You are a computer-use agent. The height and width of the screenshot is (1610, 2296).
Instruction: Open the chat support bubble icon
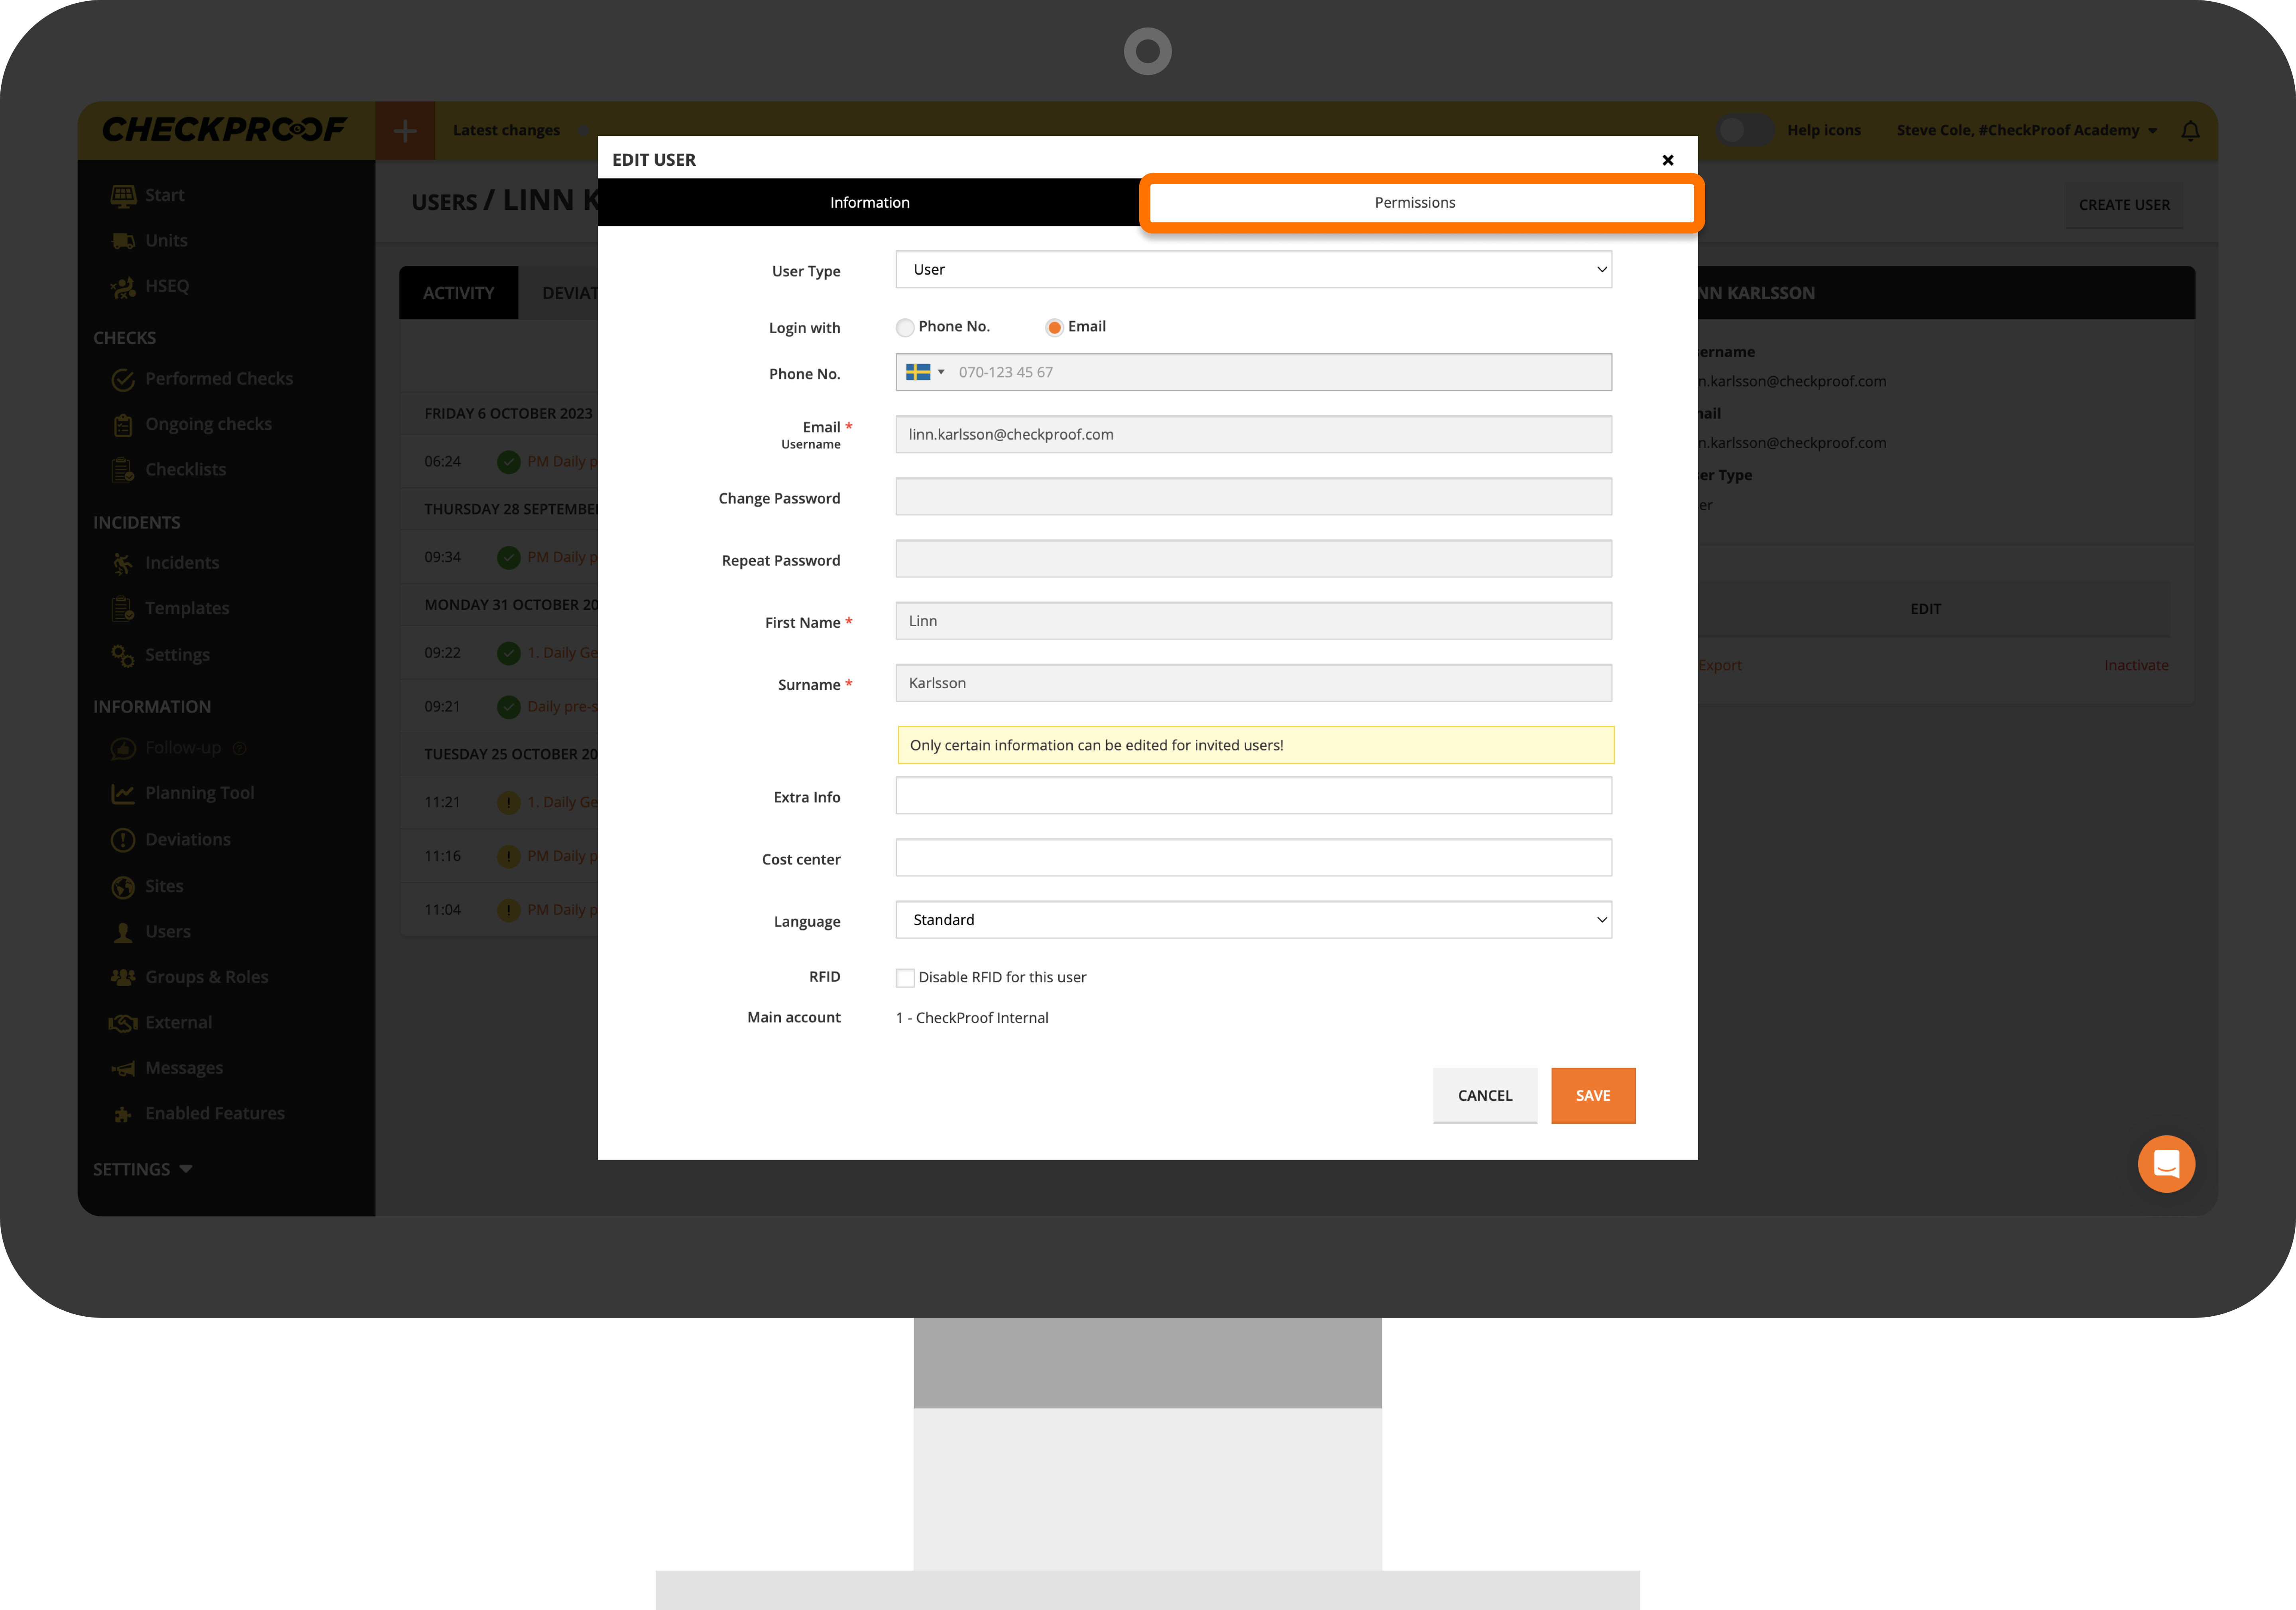tap(2166, 1164)
